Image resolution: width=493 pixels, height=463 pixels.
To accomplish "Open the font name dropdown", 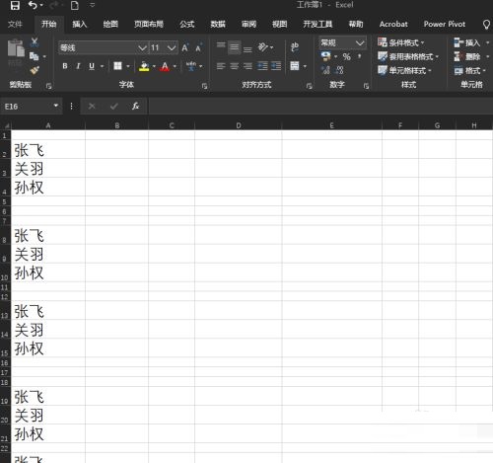I will point(142,48).
